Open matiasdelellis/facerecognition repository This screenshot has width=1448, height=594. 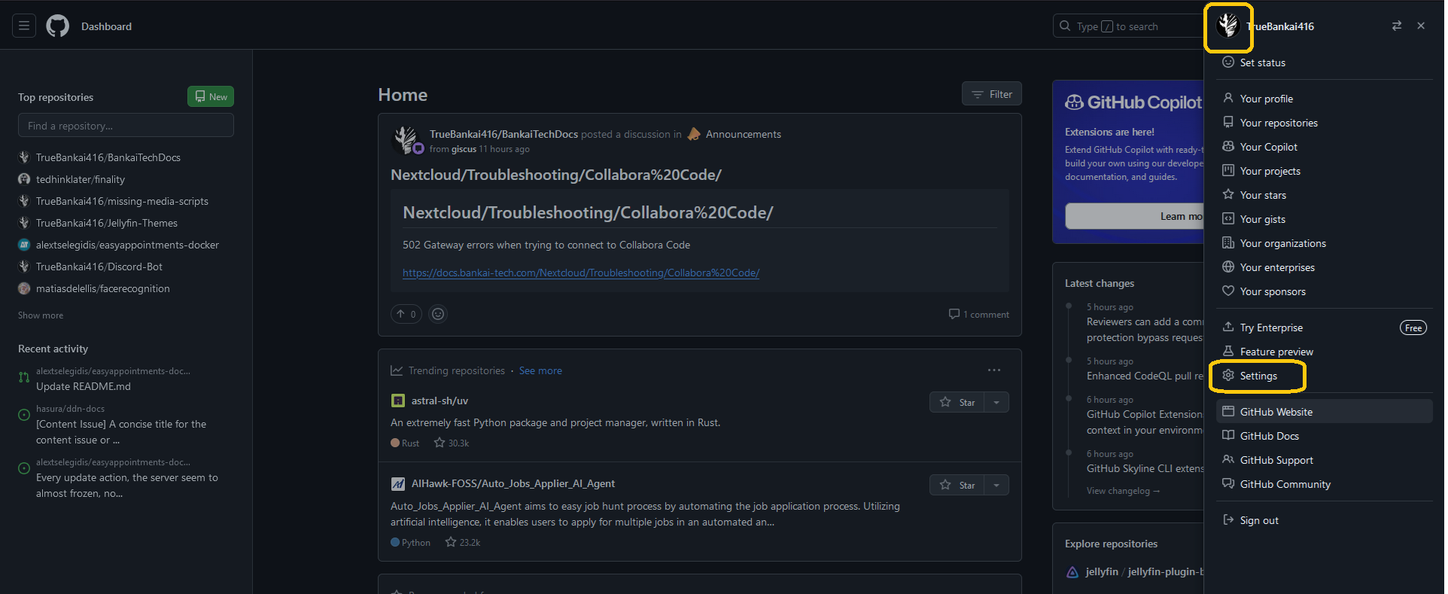[103, 288]
